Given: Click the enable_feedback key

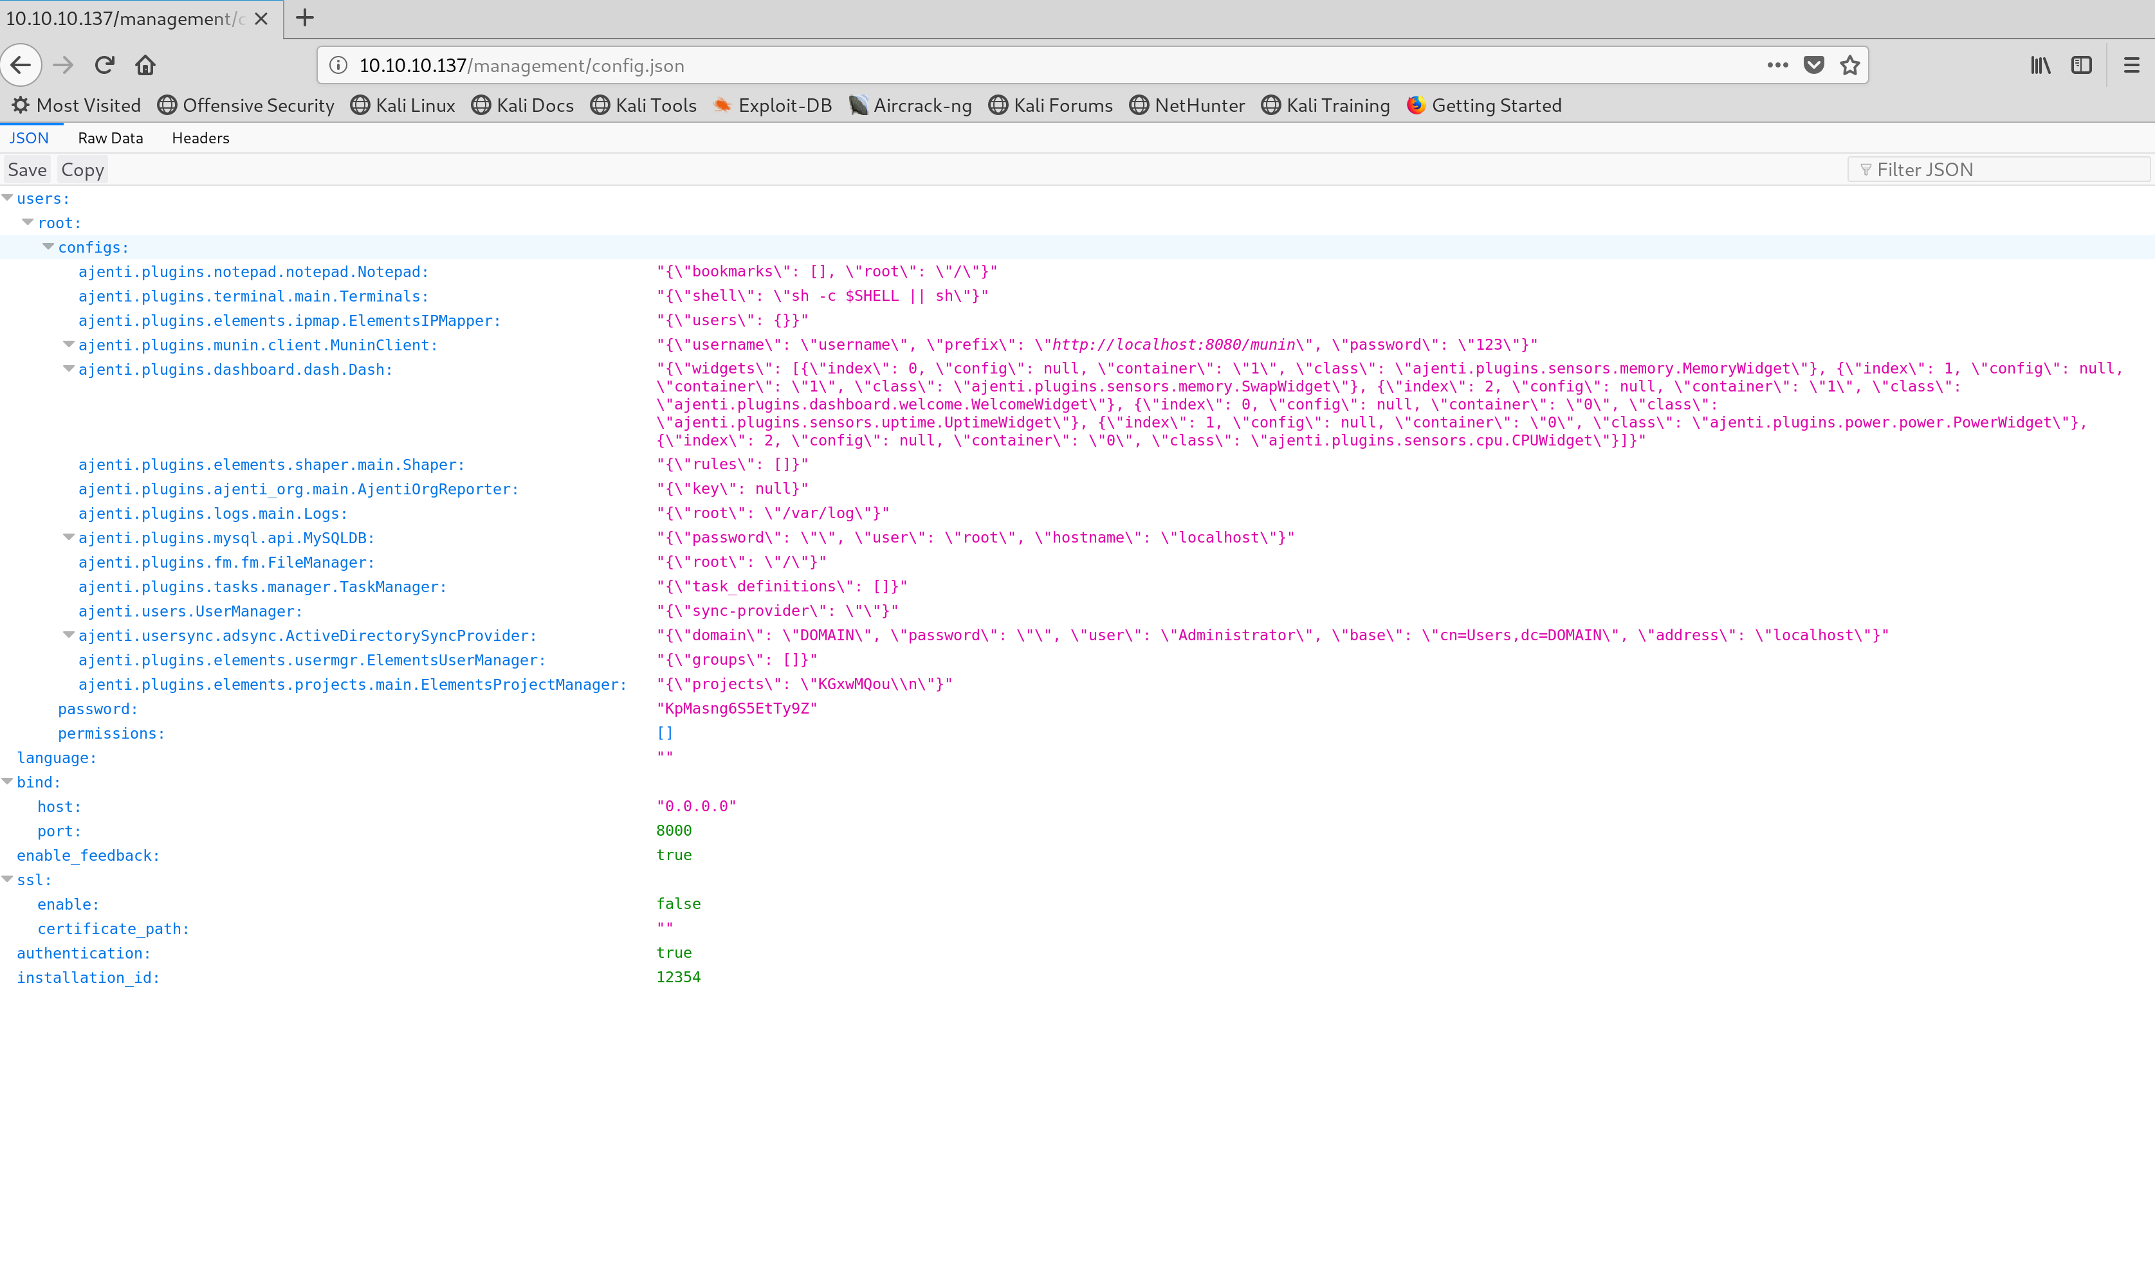Looking at the screenshot, I should (x=88, y=855).
